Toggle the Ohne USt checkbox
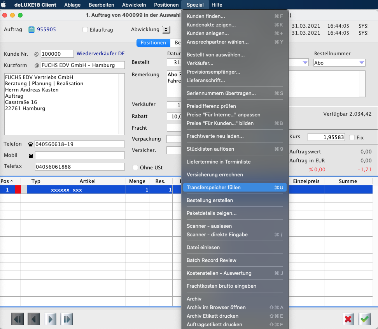The height and width of the screenshot is (329, 378). point(135,168)
